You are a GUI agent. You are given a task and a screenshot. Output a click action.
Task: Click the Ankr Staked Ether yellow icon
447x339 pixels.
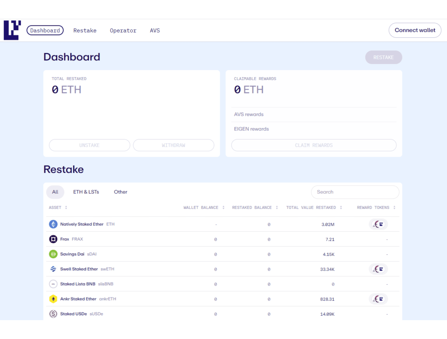[53, 299]
